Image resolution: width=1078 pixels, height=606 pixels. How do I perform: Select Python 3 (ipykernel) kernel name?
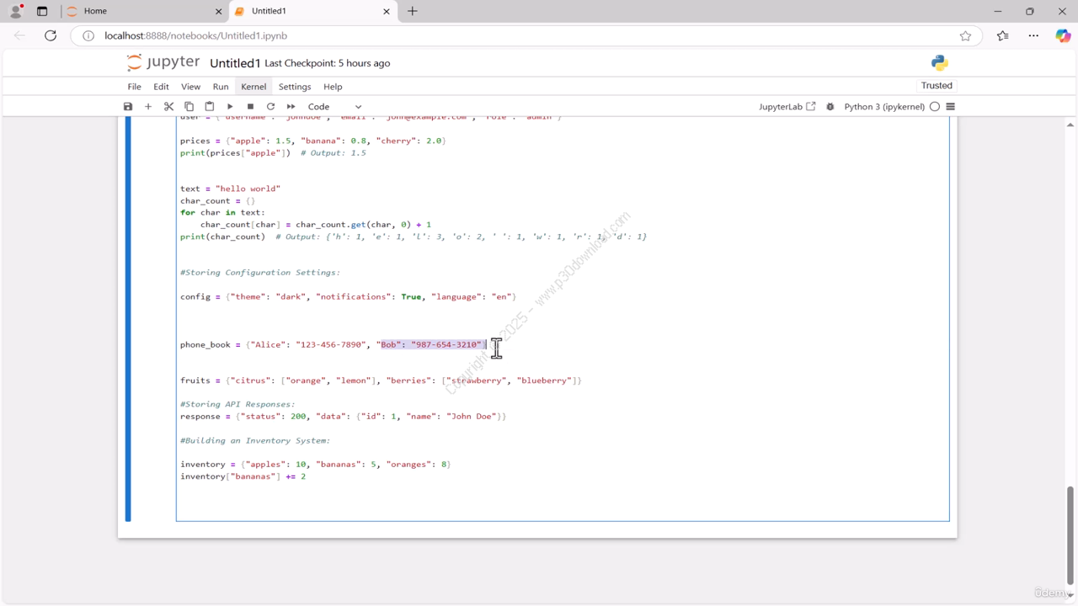point(884,107)
